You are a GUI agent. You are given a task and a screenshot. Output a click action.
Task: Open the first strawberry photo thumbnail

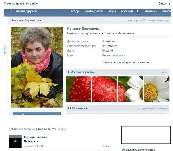78,89
